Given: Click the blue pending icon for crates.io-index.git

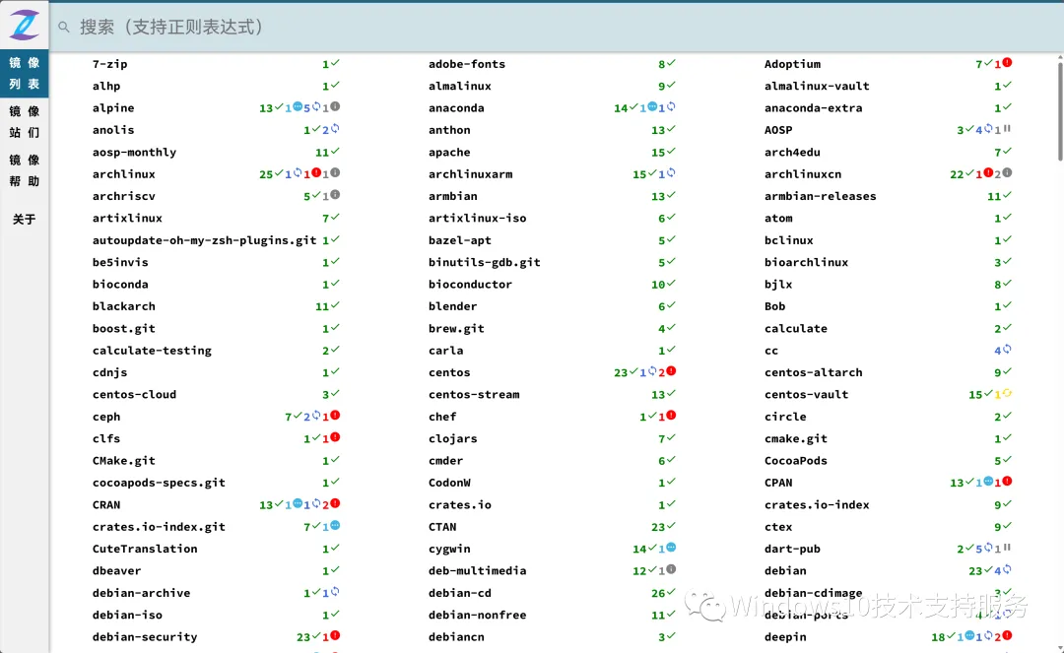Looking at the screenshot, I should point(335,526).
